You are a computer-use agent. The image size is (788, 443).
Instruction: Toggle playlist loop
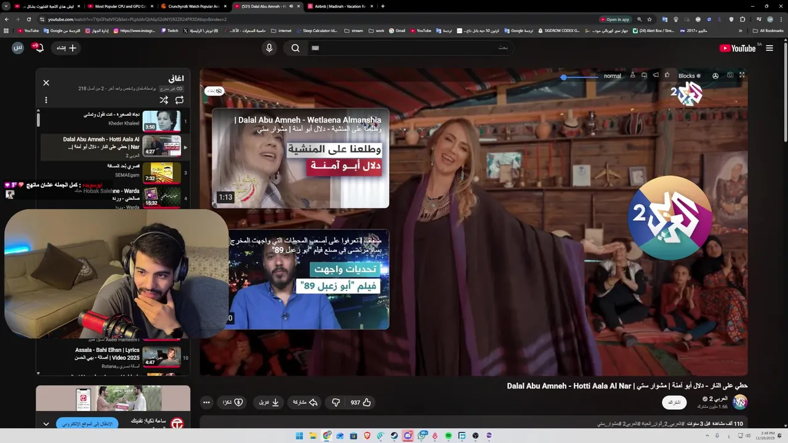click(179, 100)
